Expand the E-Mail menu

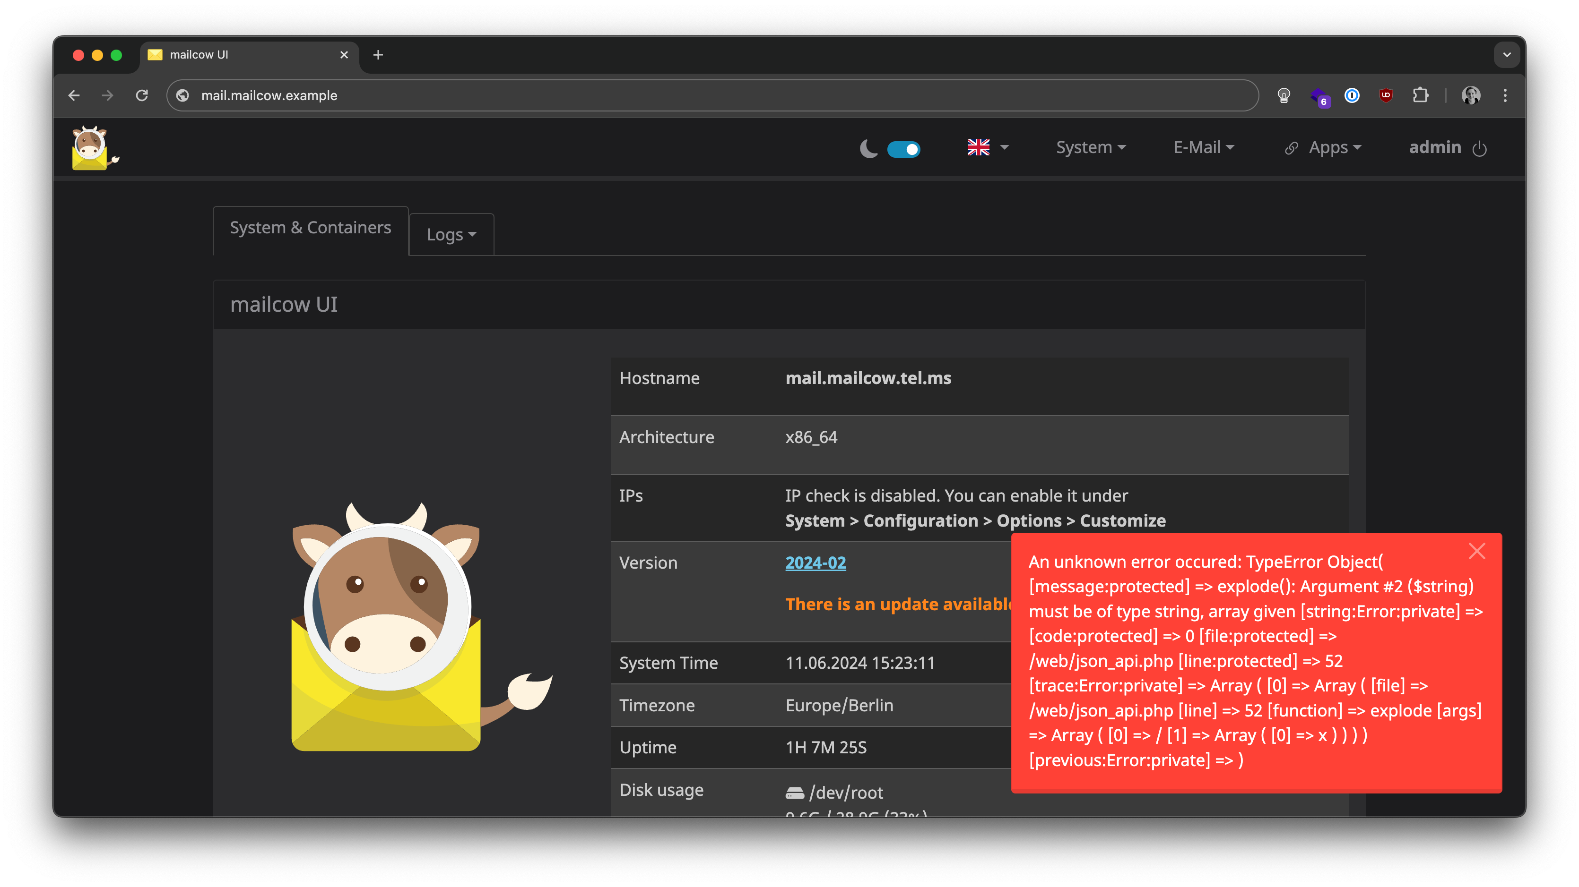pyautogui.click(x=1203, y=147)
